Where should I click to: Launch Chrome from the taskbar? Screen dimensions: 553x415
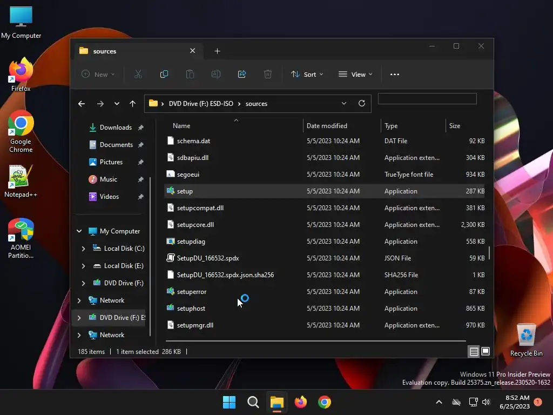[x=325, y=402]
